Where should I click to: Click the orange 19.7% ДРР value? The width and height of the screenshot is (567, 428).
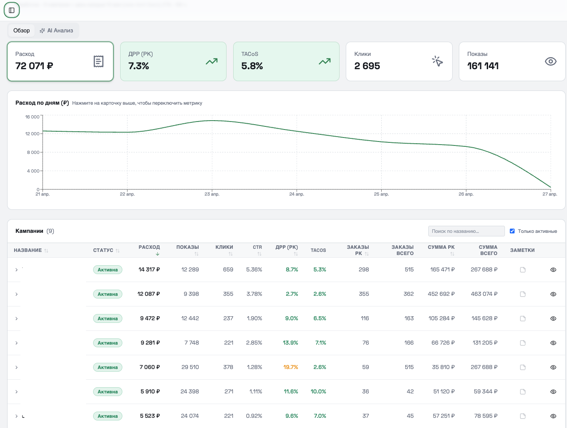point(291,367)
